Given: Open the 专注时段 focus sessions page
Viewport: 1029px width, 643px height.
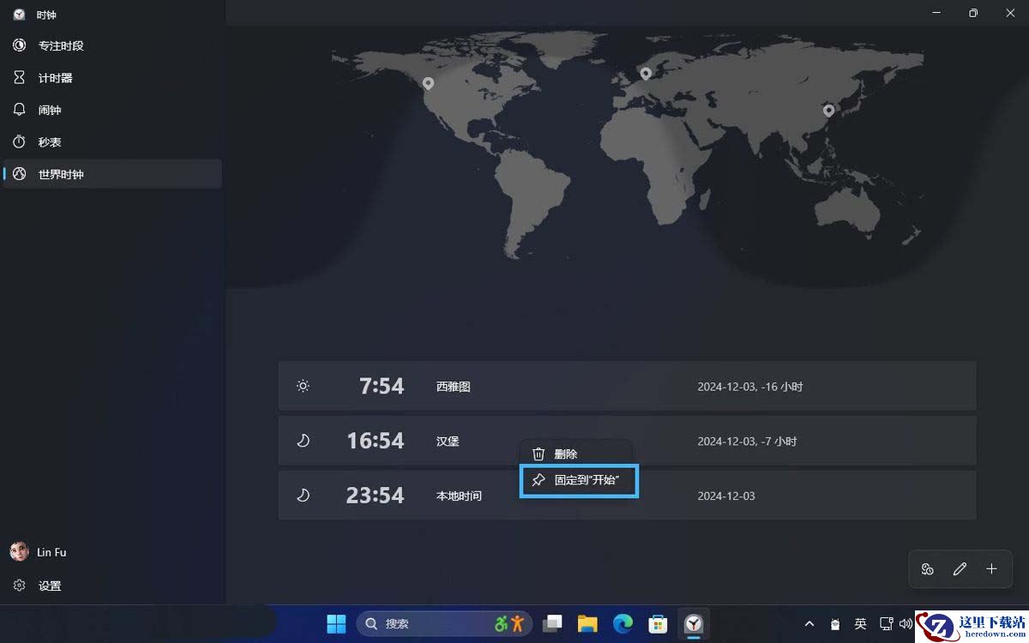Looking at the screenshot, I should click(60, 45).
